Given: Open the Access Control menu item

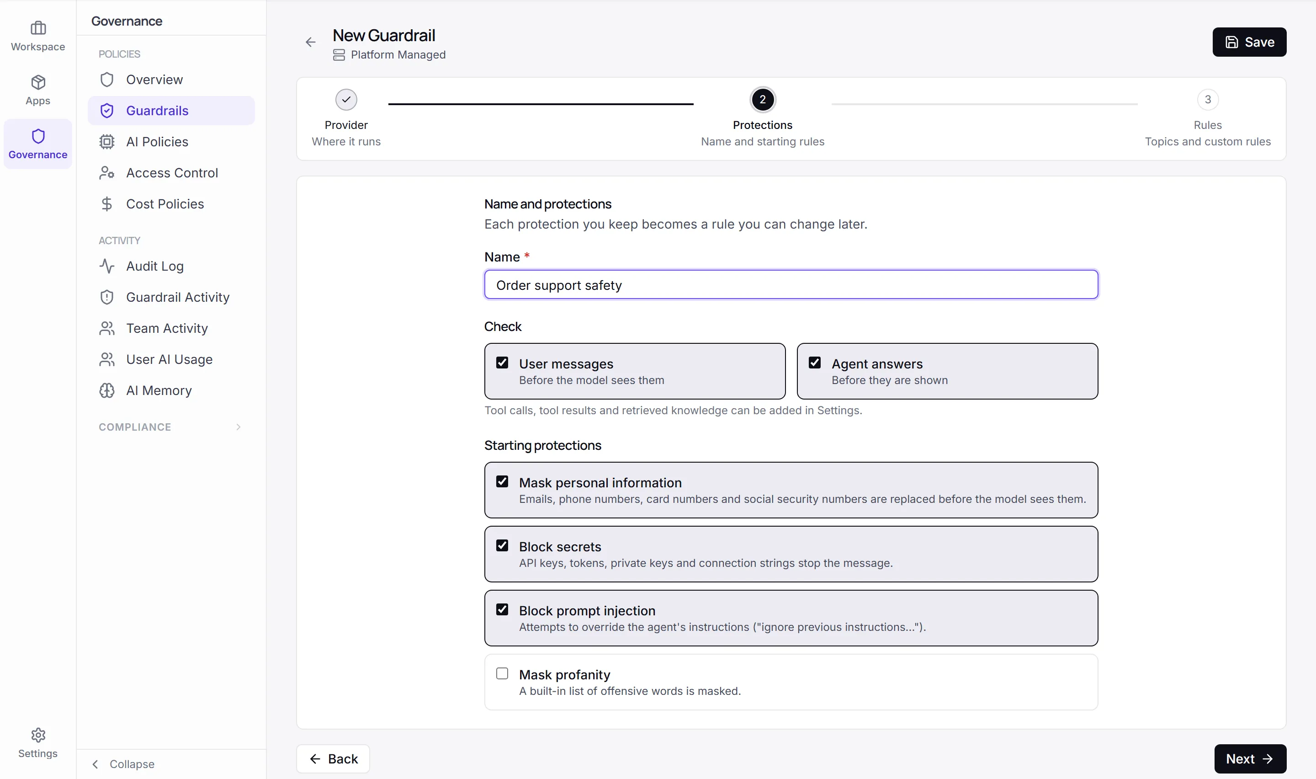Looking at the screenshot, I should (x=171, y=173).
